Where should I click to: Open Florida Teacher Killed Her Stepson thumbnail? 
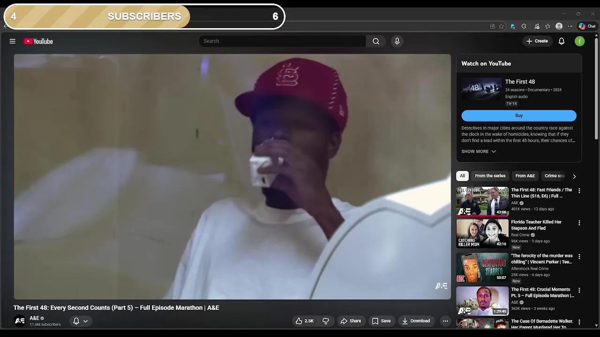click(x=482, y=233)
